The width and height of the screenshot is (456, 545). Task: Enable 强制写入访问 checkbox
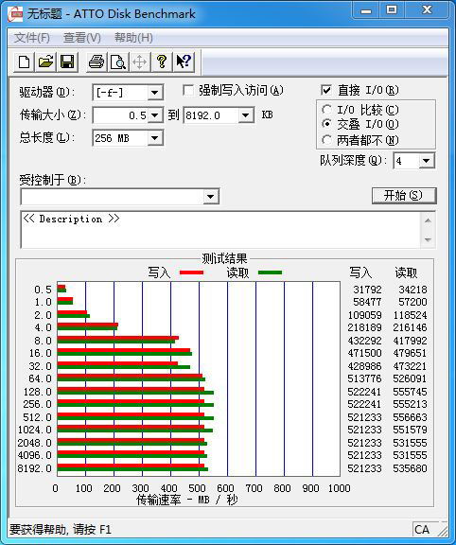(188, 91)
